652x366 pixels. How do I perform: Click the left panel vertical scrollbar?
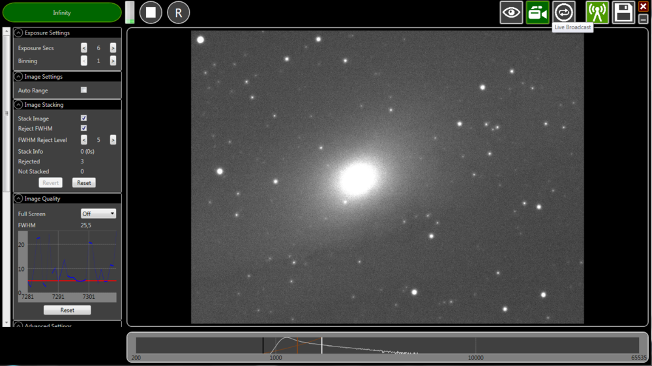[x=7, y=114]
